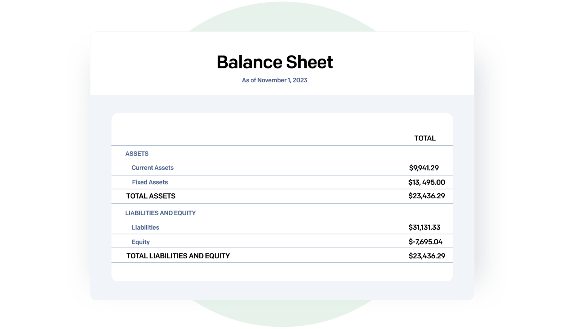Open the Liabilities line item

(x=145, y=227)
